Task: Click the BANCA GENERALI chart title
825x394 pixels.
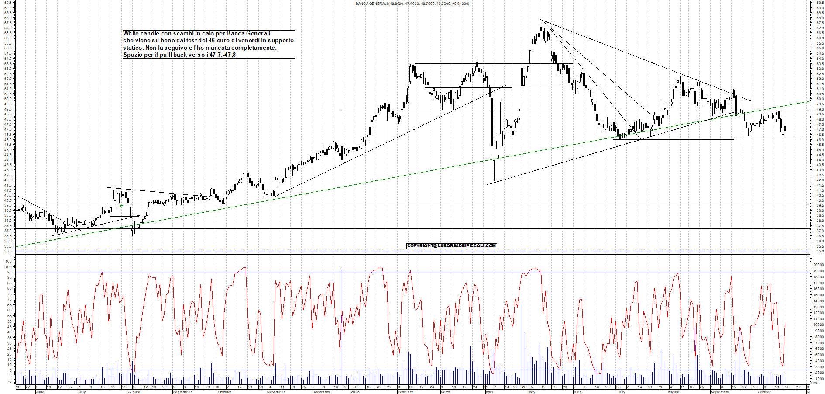Action: (x=412, y=3)
